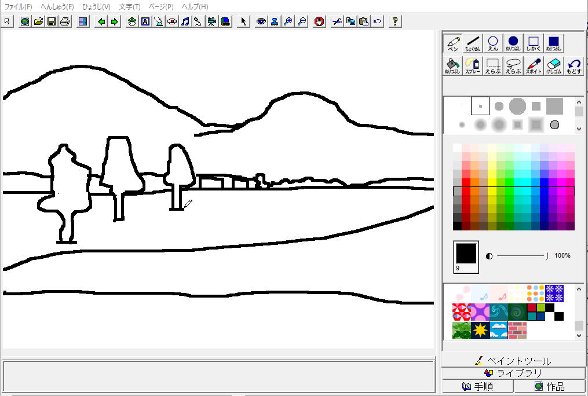
Task: Select the lasso えらぶ selection tool
Action: coord(513,65)
